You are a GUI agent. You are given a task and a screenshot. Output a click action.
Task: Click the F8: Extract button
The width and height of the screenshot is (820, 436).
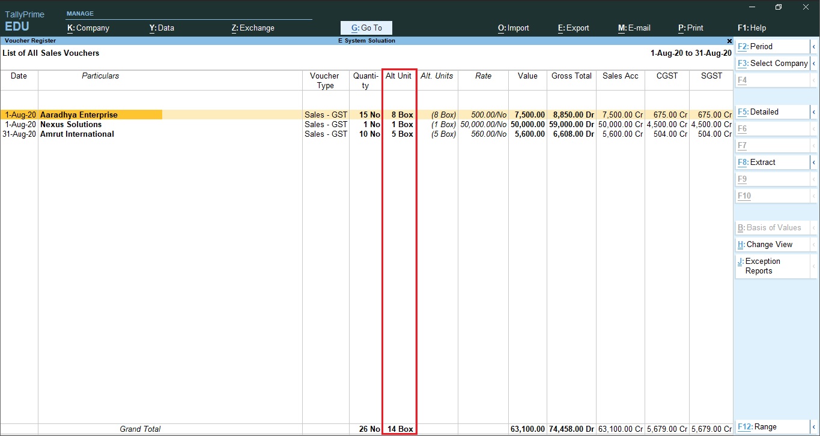[773, 162]
